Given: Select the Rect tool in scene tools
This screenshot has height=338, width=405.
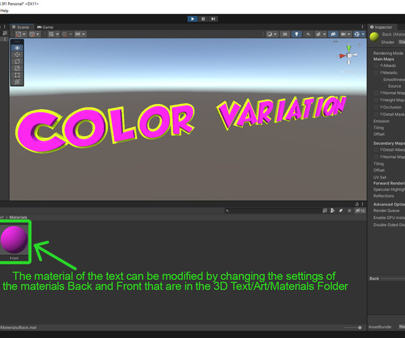Looking at the screenshot, I should [17, 75].
